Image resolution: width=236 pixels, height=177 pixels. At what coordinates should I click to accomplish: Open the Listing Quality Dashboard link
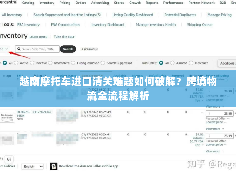(133, 15)
